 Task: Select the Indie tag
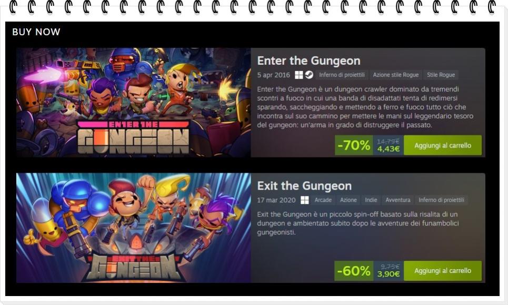point(371,200)
